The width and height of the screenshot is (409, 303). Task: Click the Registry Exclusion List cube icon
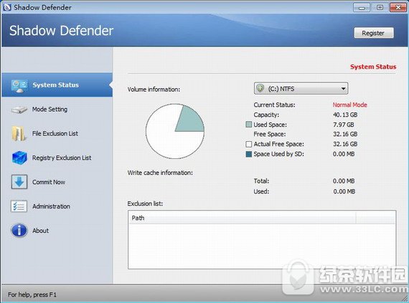tap(19, 158)
